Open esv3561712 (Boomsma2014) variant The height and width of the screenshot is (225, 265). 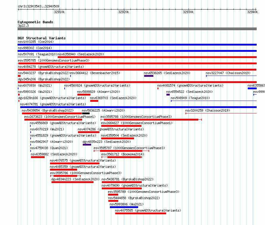pyautogui.click(x=123, y=154)
